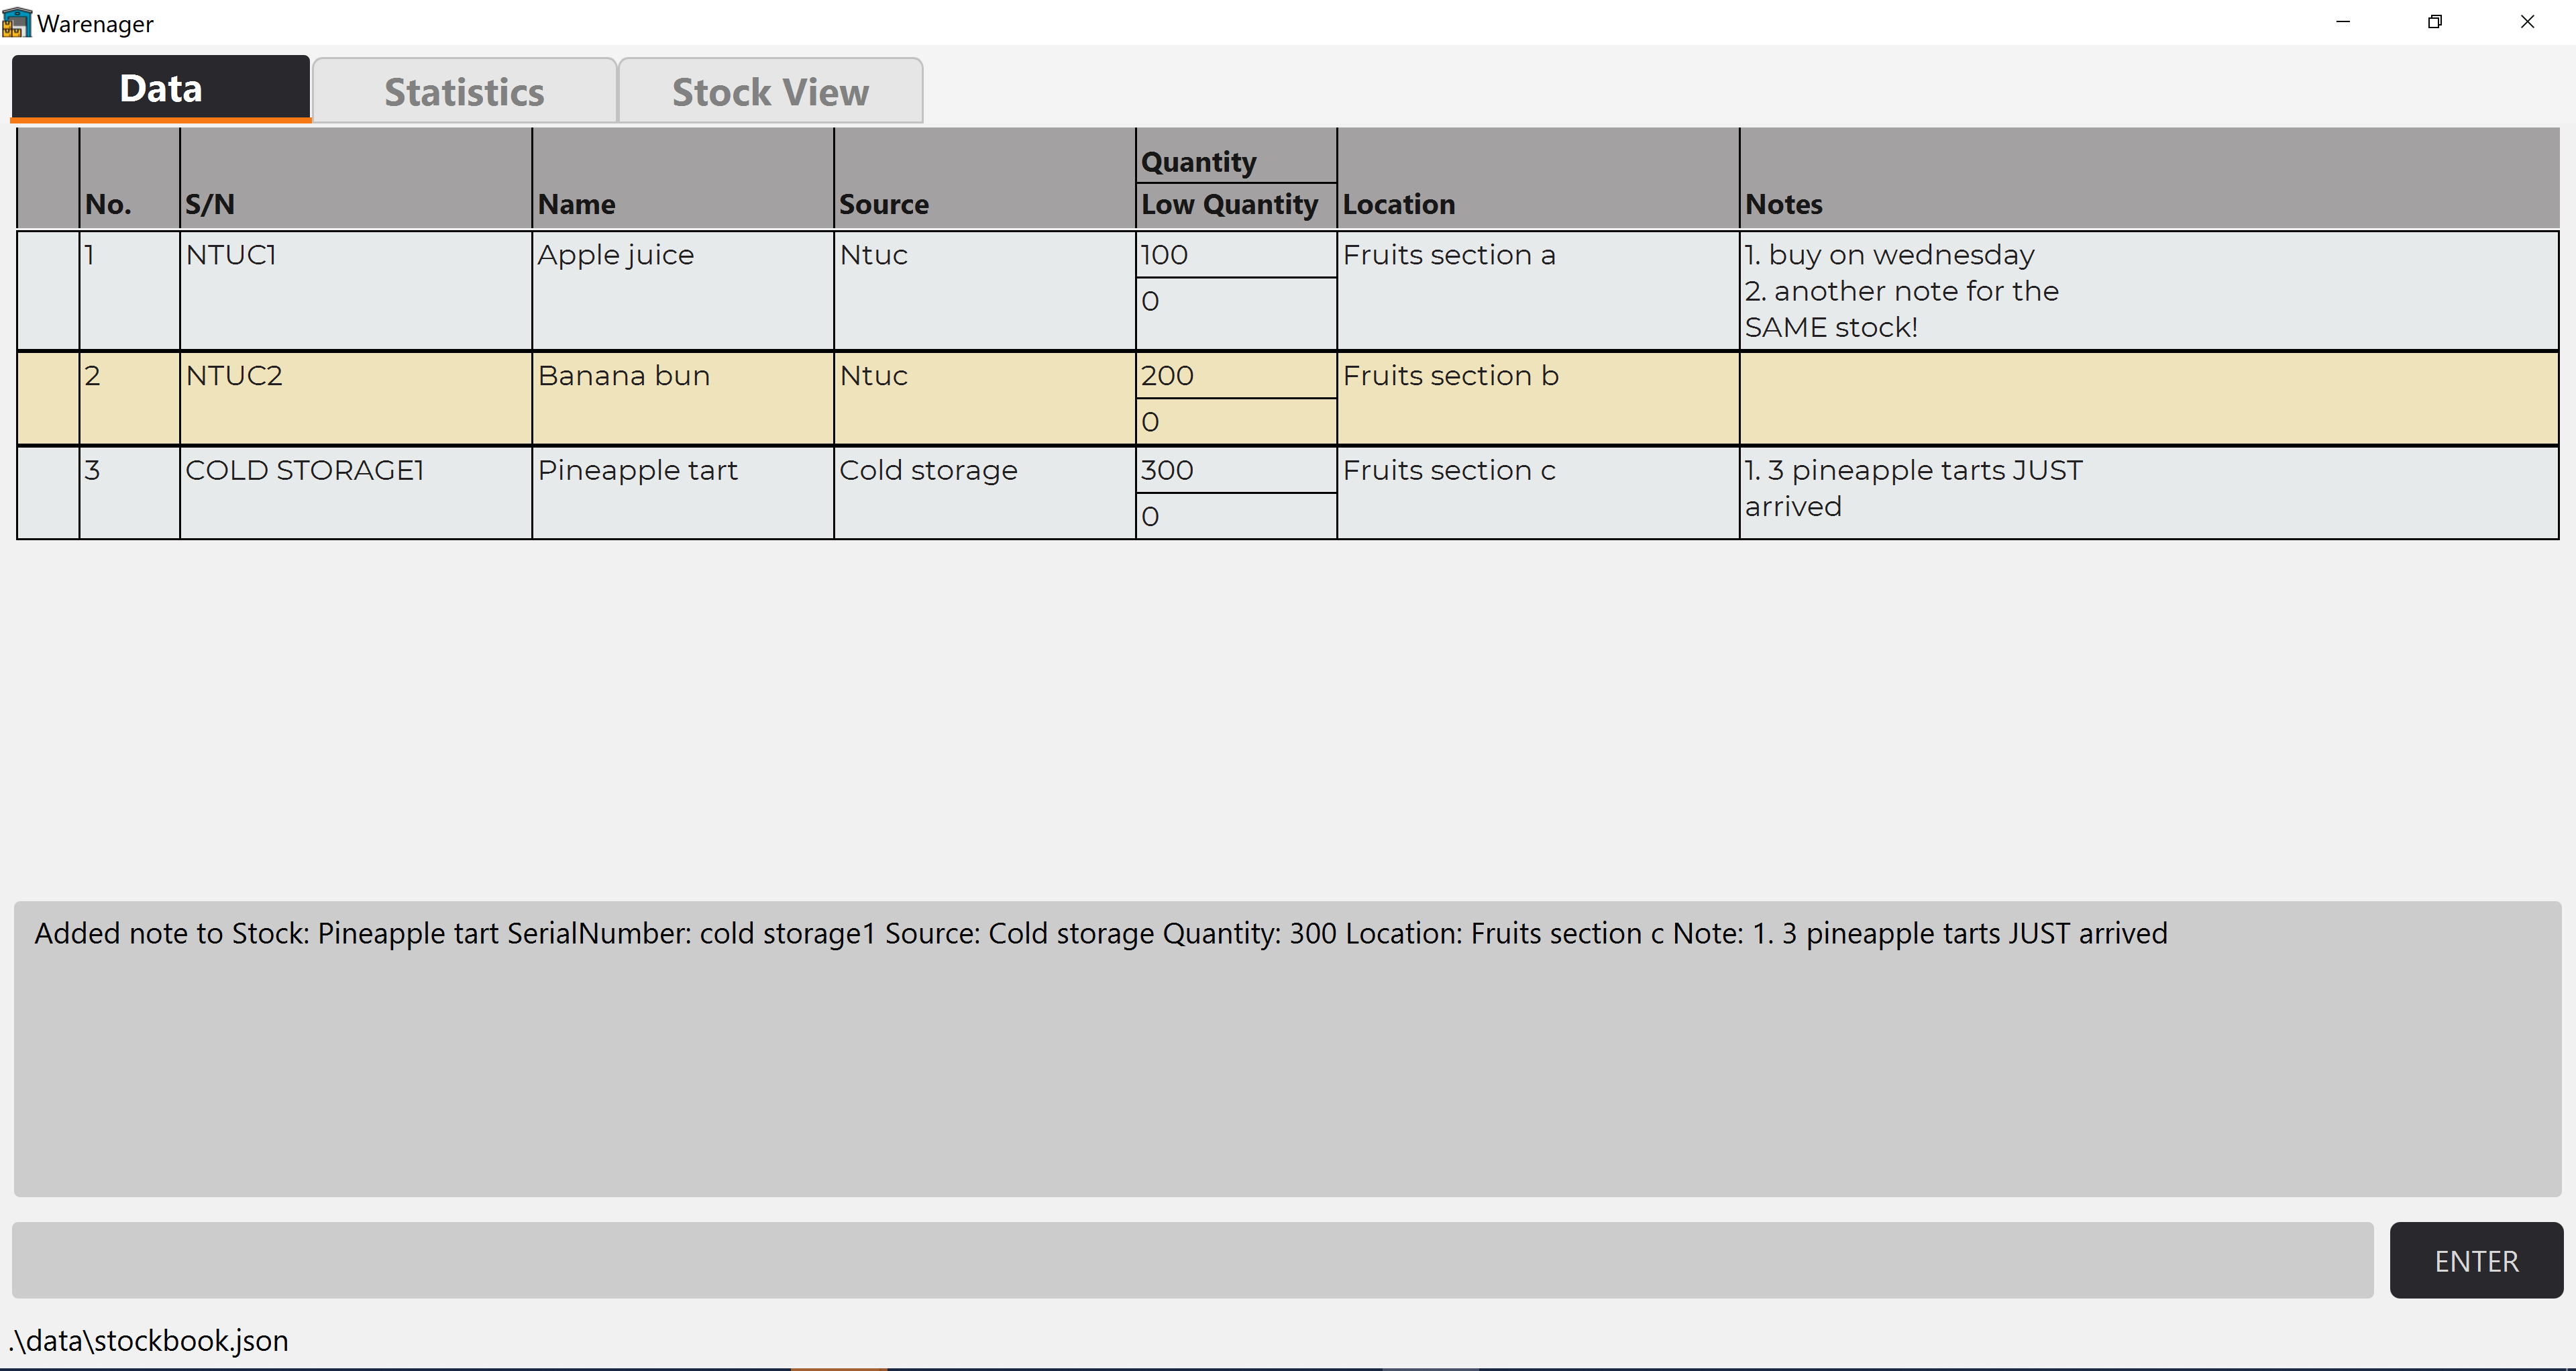Click the quantity value 300
The height and width of the screenshot is (1371, 2576).
pyautogui.click(x=1236, y=470)
